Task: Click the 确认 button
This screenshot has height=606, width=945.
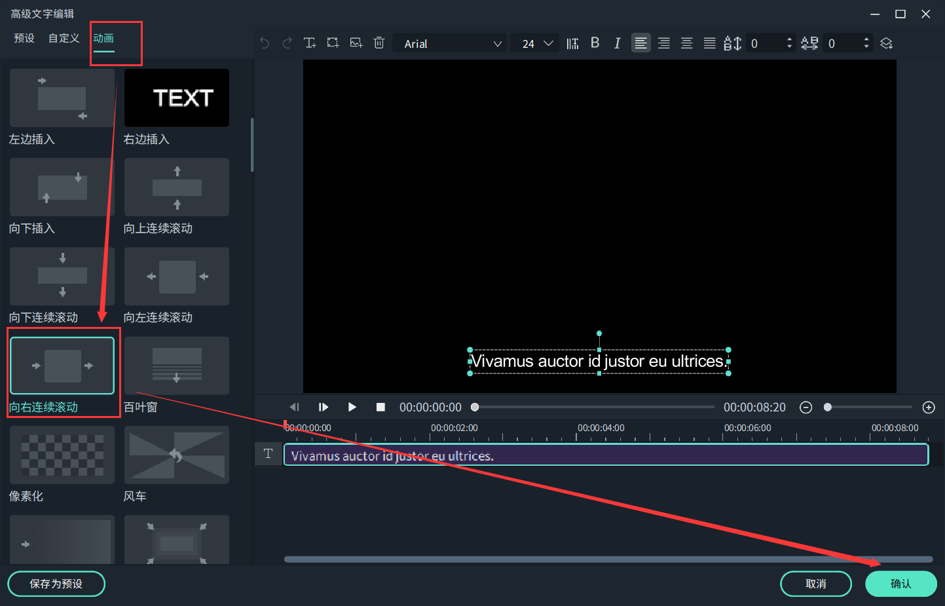Action: (900, 584)
